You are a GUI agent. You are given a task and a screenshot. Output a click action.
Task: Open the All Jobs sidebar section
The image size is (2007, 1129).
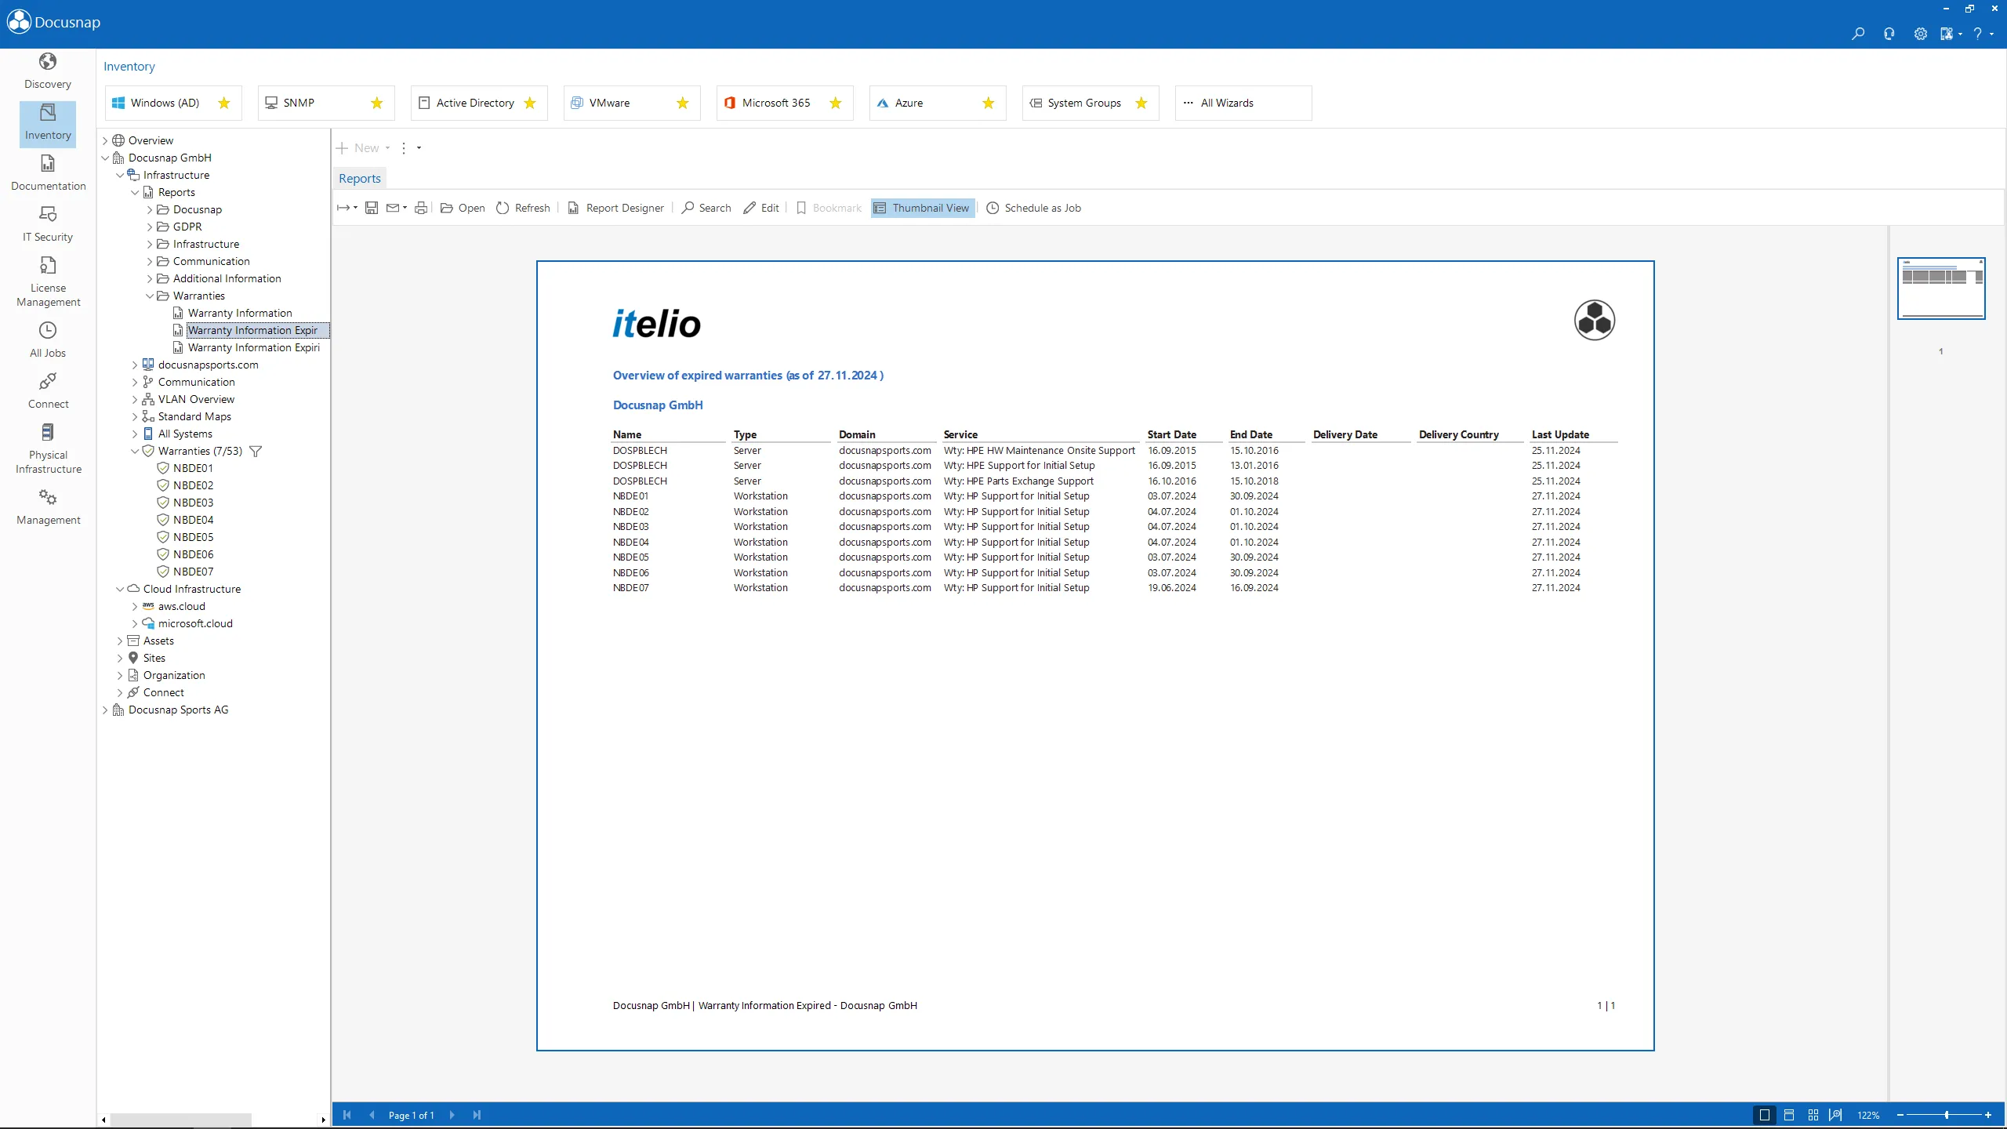48,340
